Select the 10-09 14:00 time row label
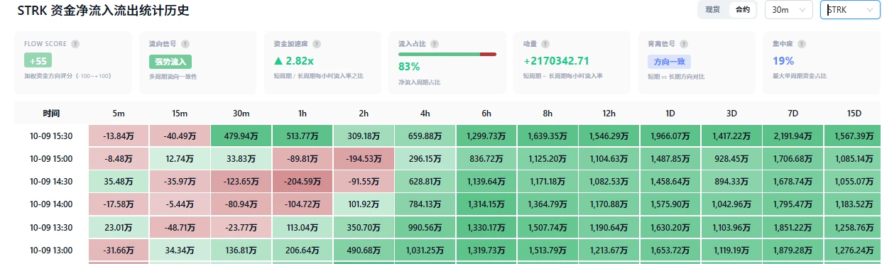Image resolution: width=882 pixels, height=264 pixels. pyautogui.click(x=51, y=204)
